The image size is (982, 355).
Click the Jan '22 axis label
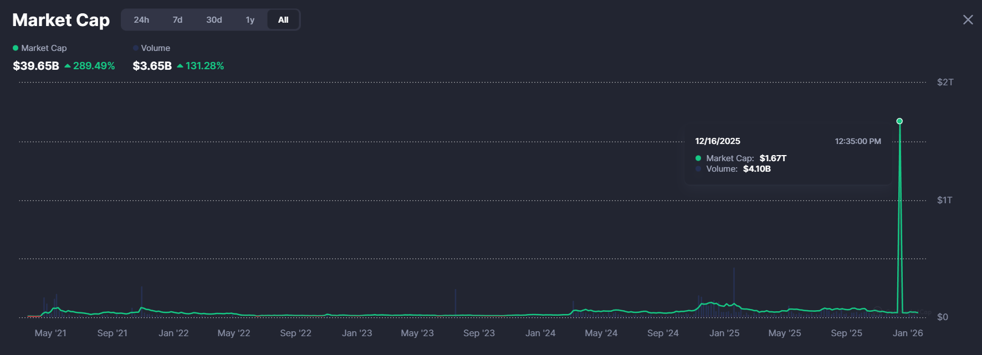click(173, 333)
